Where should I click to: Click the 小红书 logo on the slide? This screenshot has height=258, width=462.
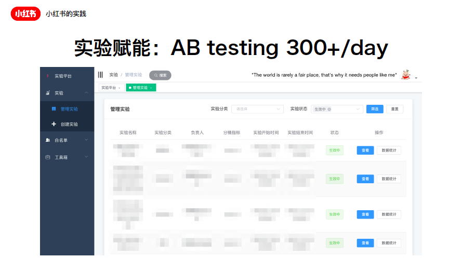pos(25,13)
